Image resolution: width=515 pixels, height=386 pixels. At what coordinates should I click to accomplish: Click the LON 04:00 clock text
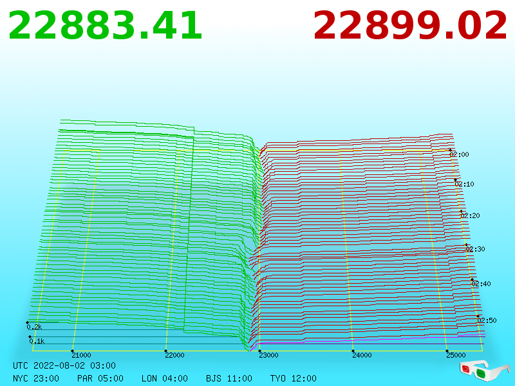165,378
